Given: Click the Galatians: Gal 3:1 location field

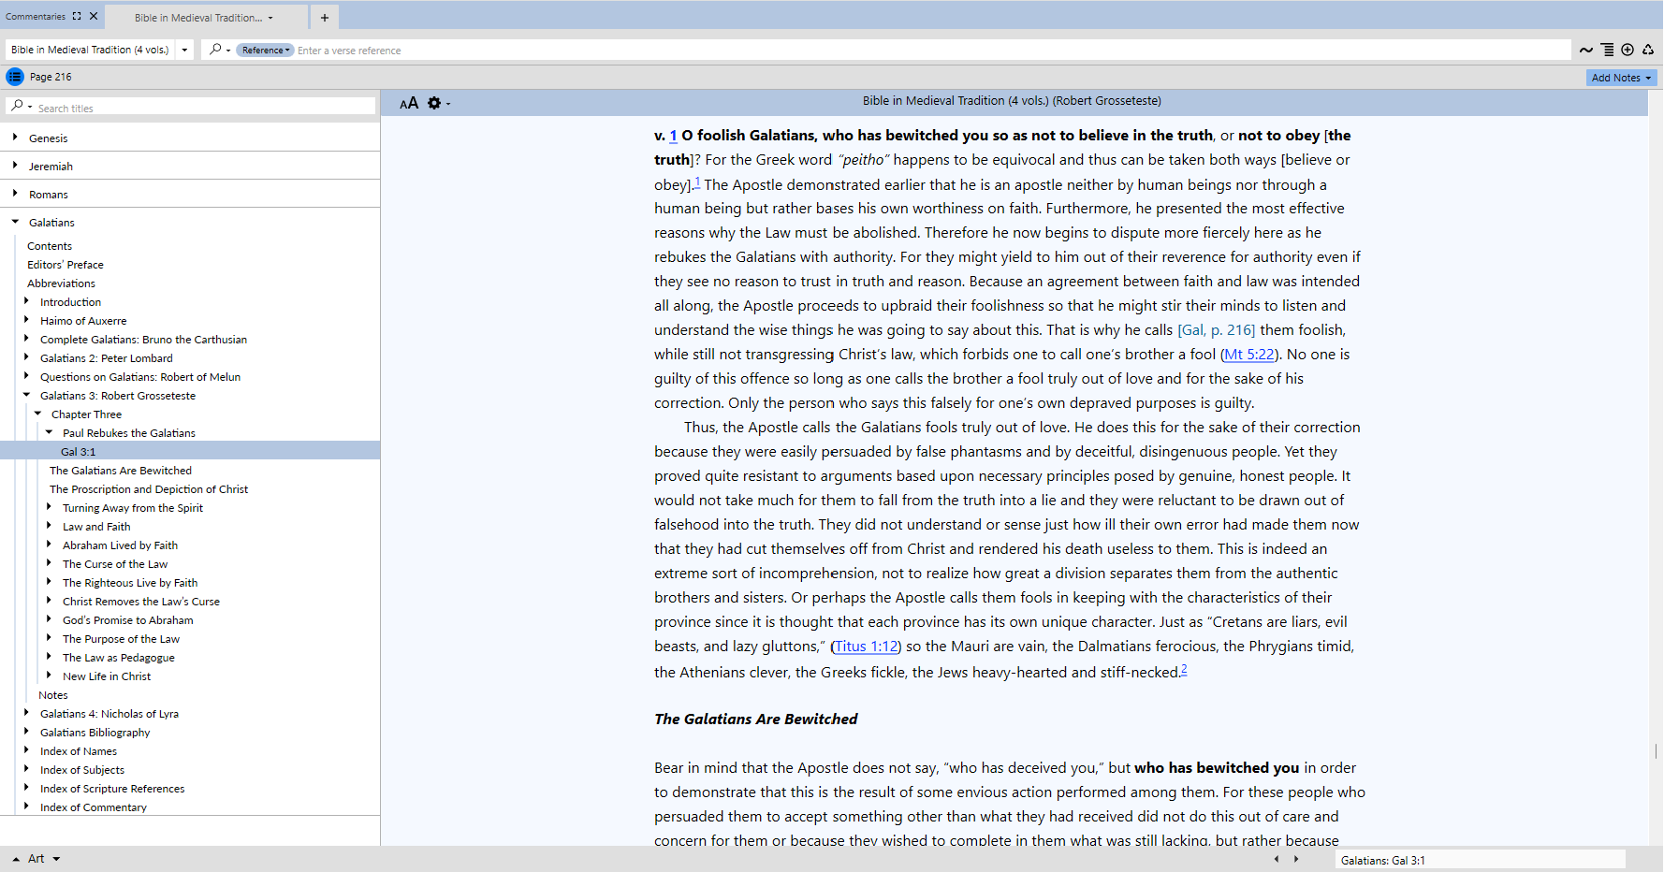Looking at the screenshot, I should [x=1481, y=860].
